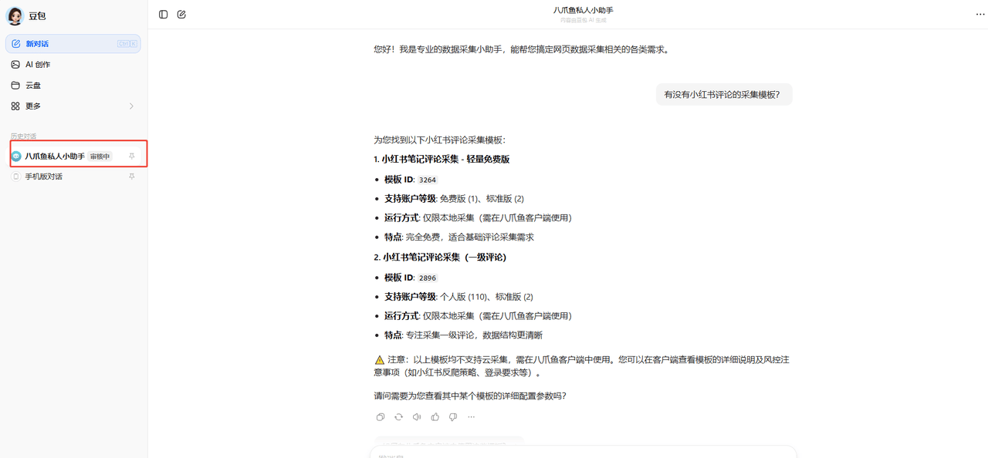
Task: Like the reply with thumbs up
Action: (x=435, y=417)
